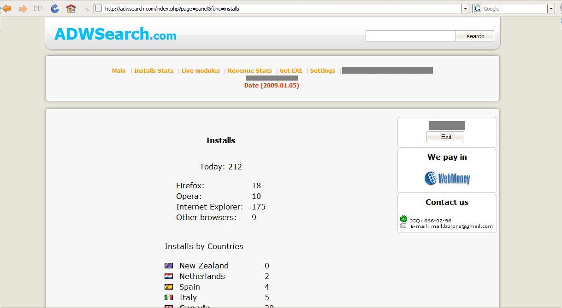Focus the browser Google search field
The image size is (562, 308).
pyautogui.click(x=514, y=8)
